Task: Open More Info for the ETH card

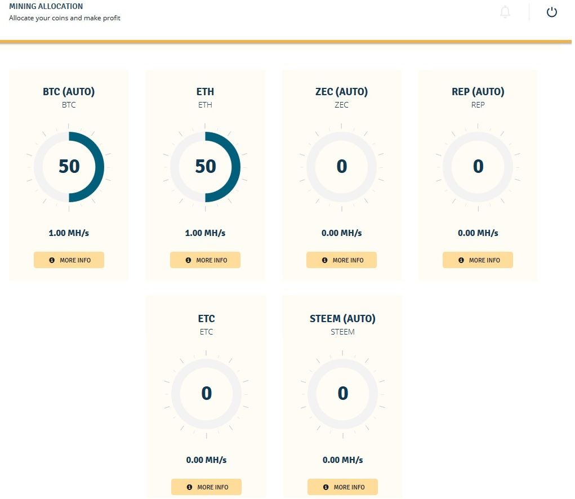Action: coord(206,260)
